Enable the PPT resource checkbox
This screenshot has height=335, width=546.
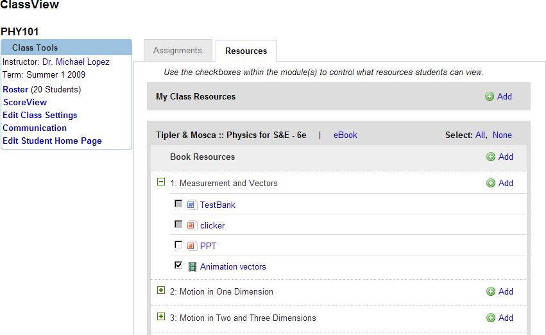pyautogui.click(x=178, y=245)
